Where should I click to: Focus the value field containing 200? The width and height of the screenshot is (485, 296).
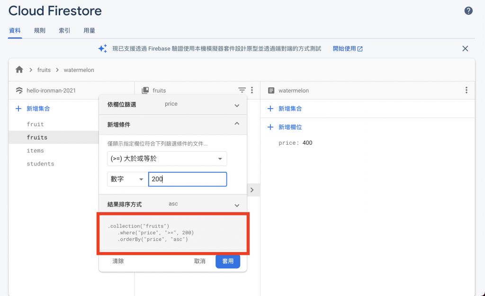[x=188, y=179]
